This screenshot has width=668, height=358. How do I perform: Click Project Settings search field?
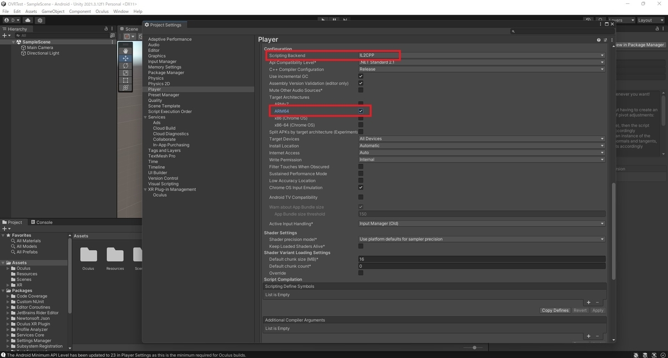[561, 32]
